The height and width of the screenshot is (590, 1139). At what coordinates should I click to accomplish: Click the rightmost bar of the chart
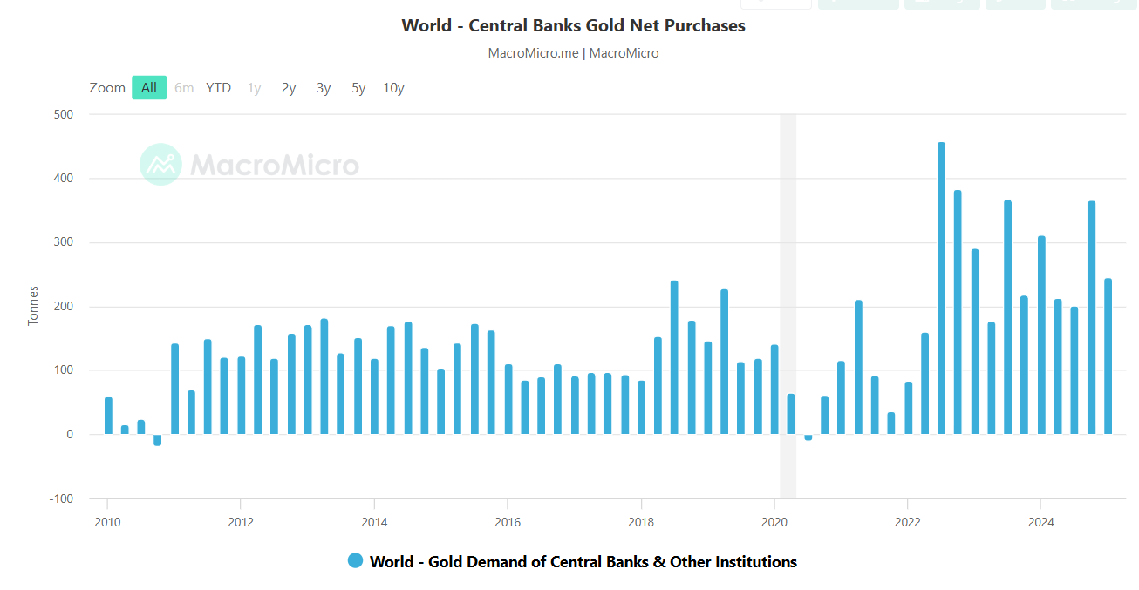[x=1108, y=356]
